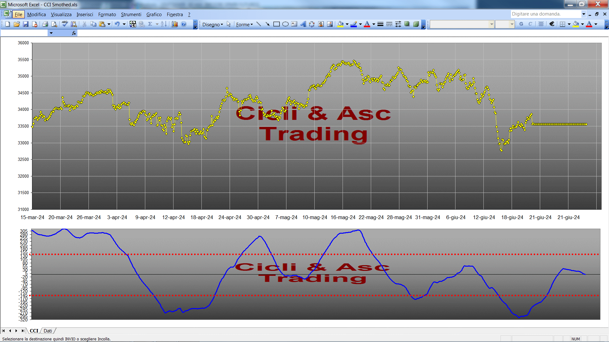The height and width of the screenshot is (342, 609).
Task: Open the Modifica menu
Action: 36,14
